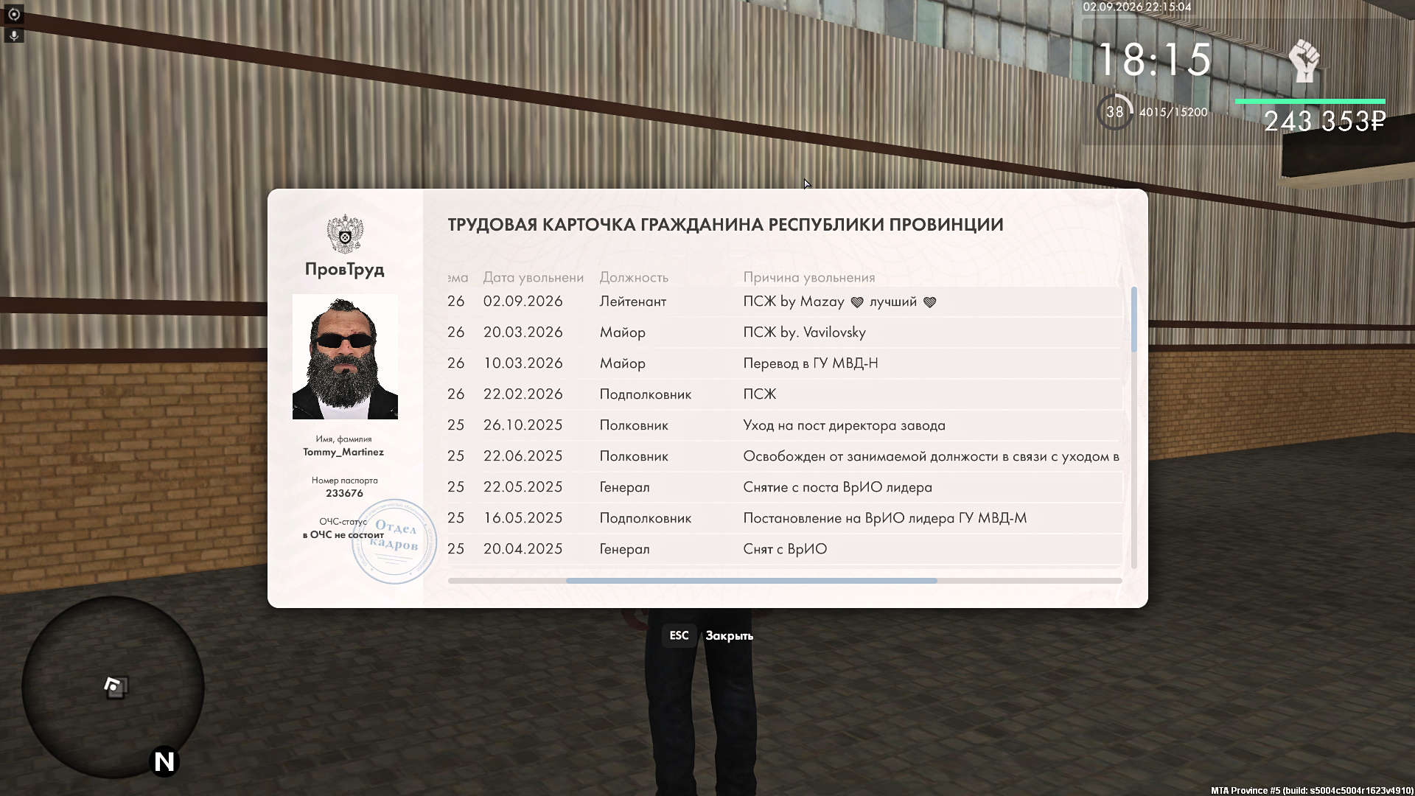The height and width of the screenshot is (796, 1415).
Task: Click the horizontal scrollbar thumb under the table
Action: point(751,581)
